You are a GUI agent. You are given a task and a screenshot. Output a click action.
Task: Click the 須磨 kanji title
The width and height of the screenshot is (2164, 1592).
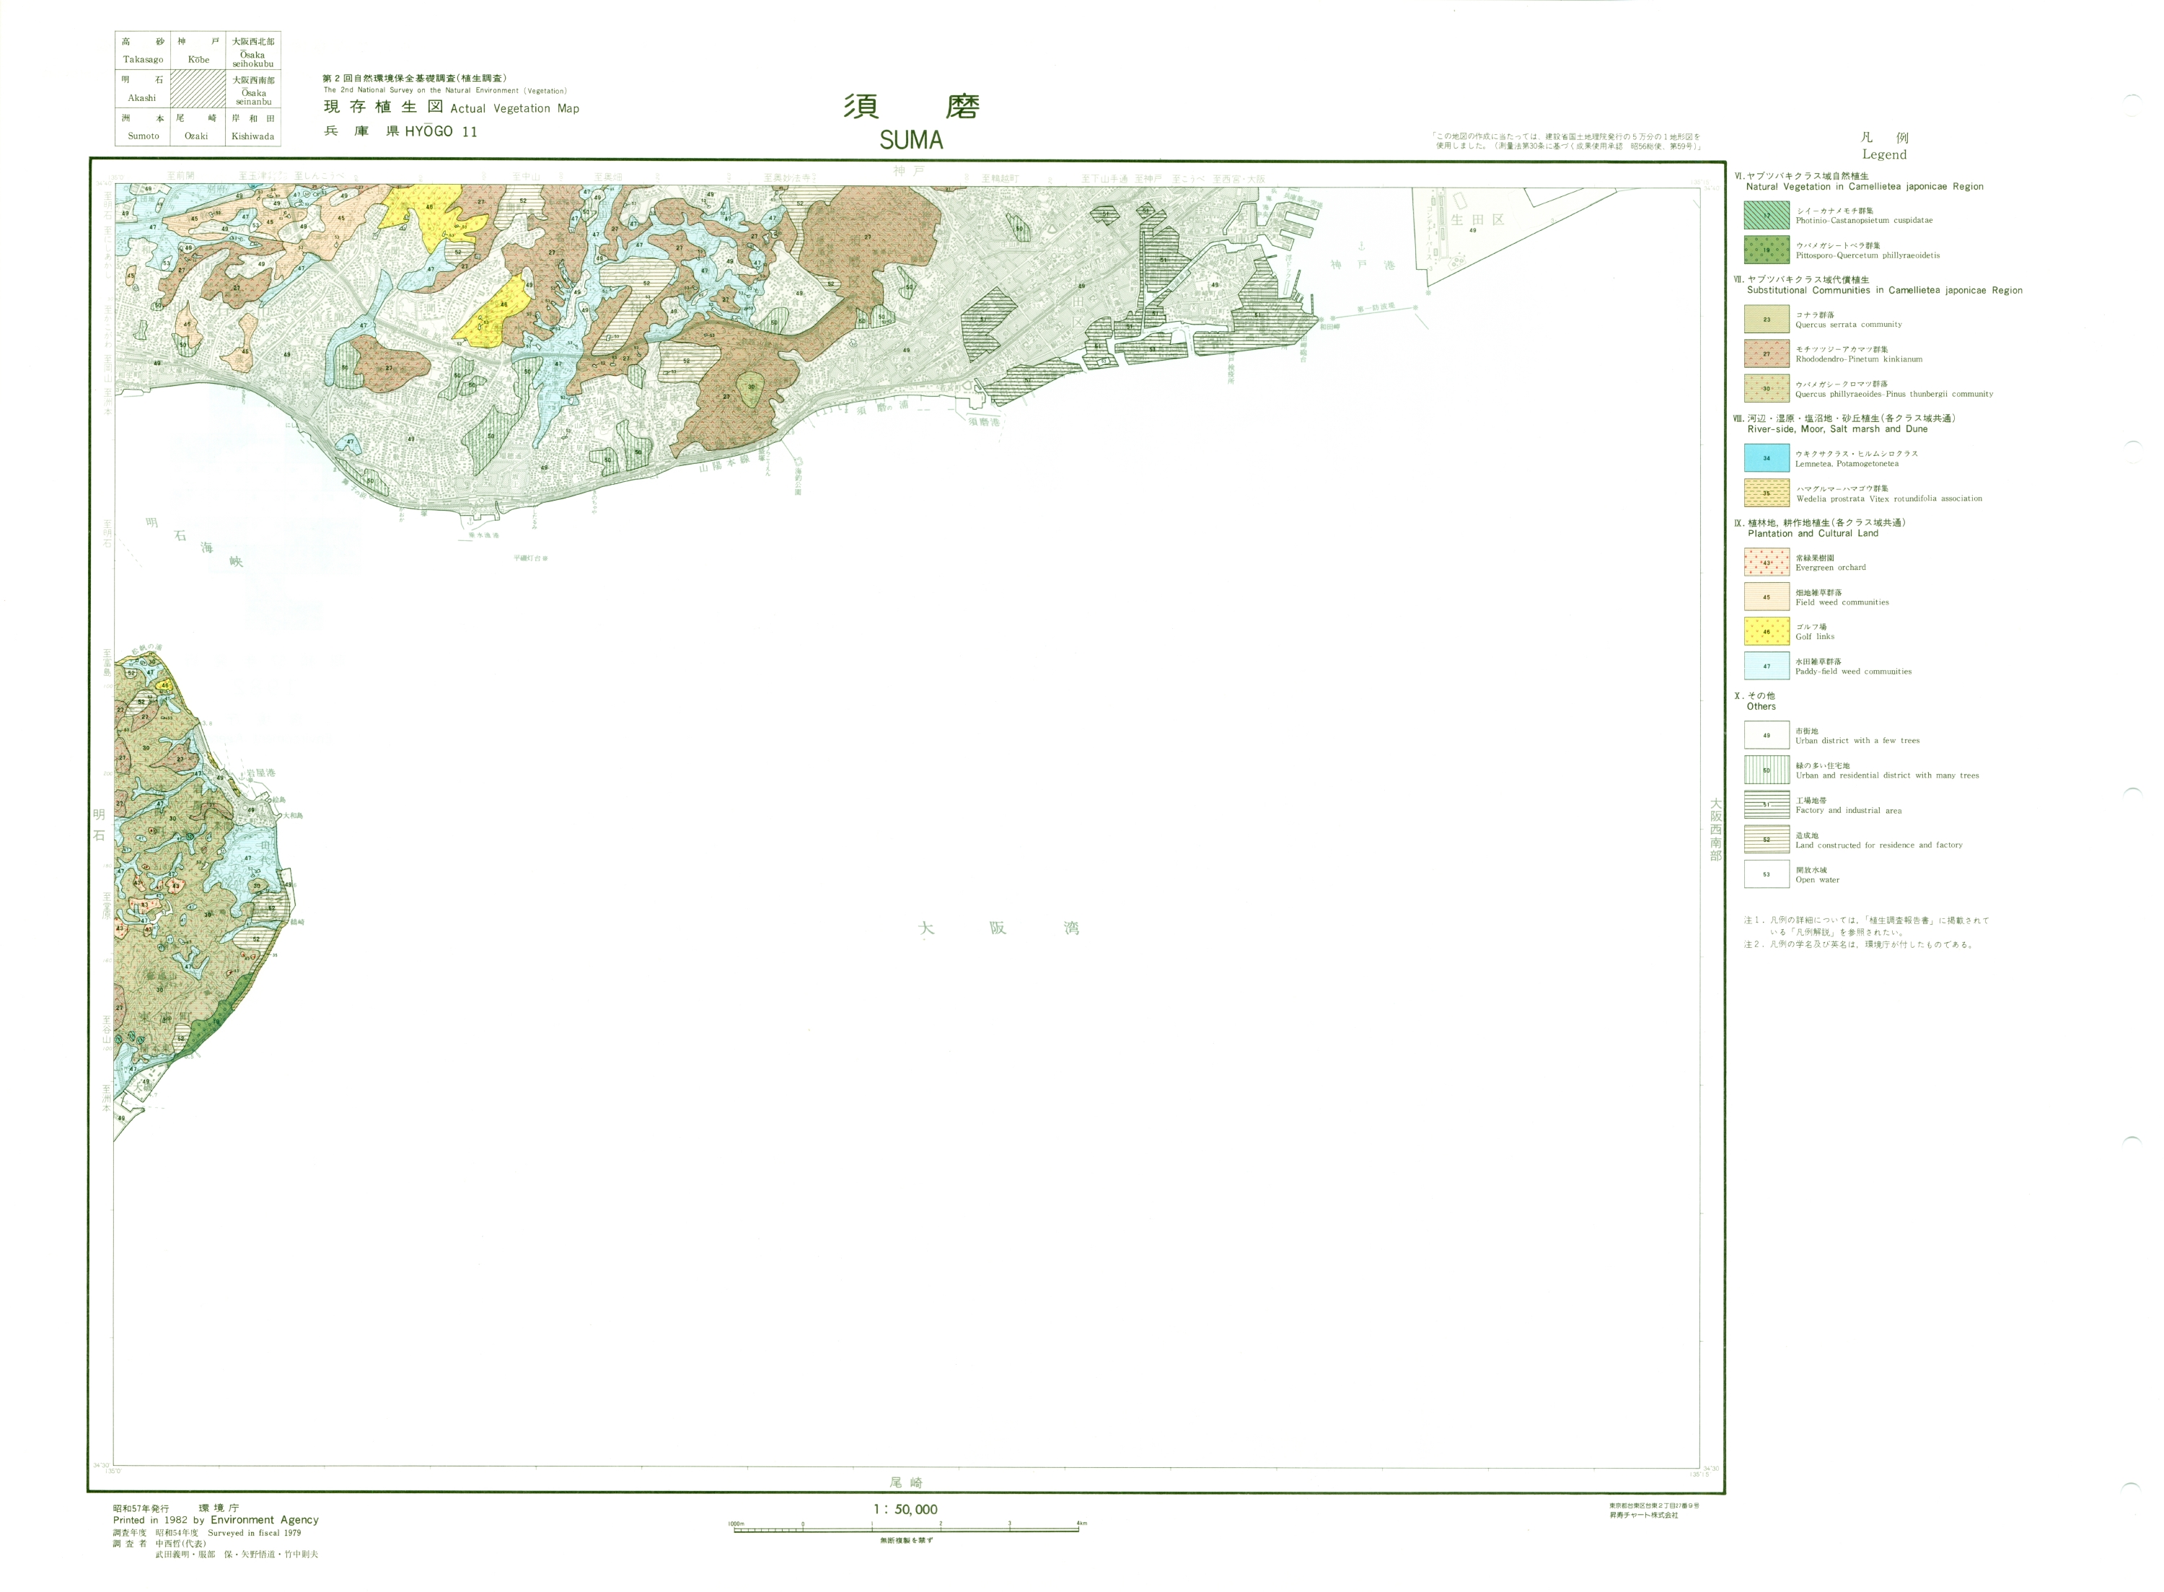coord(912,106)
